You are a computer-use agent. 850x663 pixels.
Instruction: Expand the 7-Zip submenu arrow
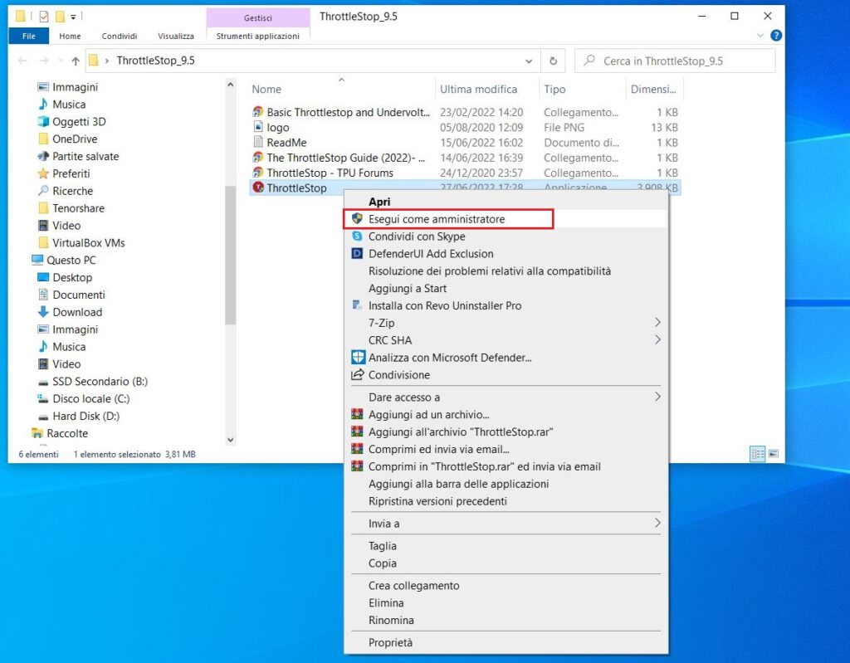(657, 323)
